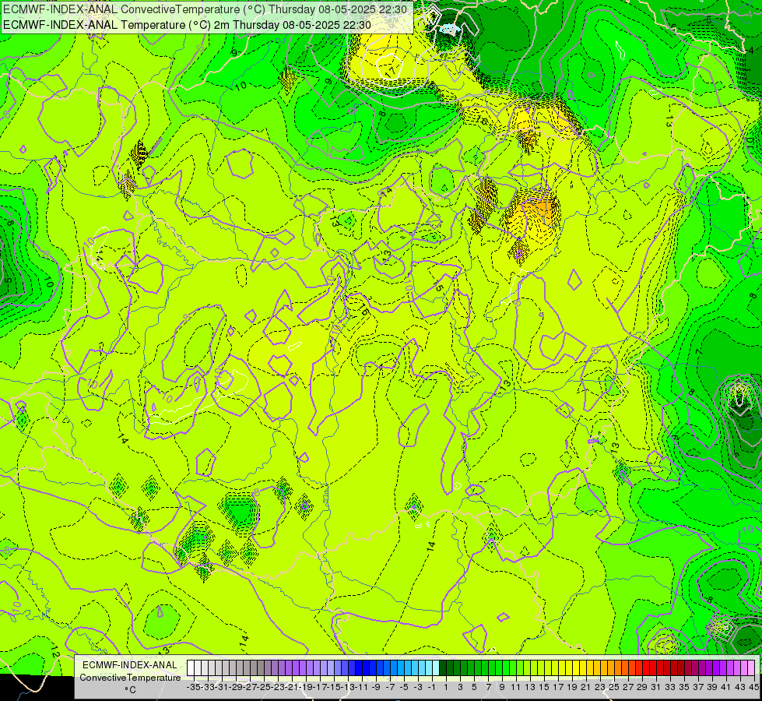Click the ConvectiveTemperature title line at the top
This screenshot has height=701, width=762.
[x=205, y=9]
